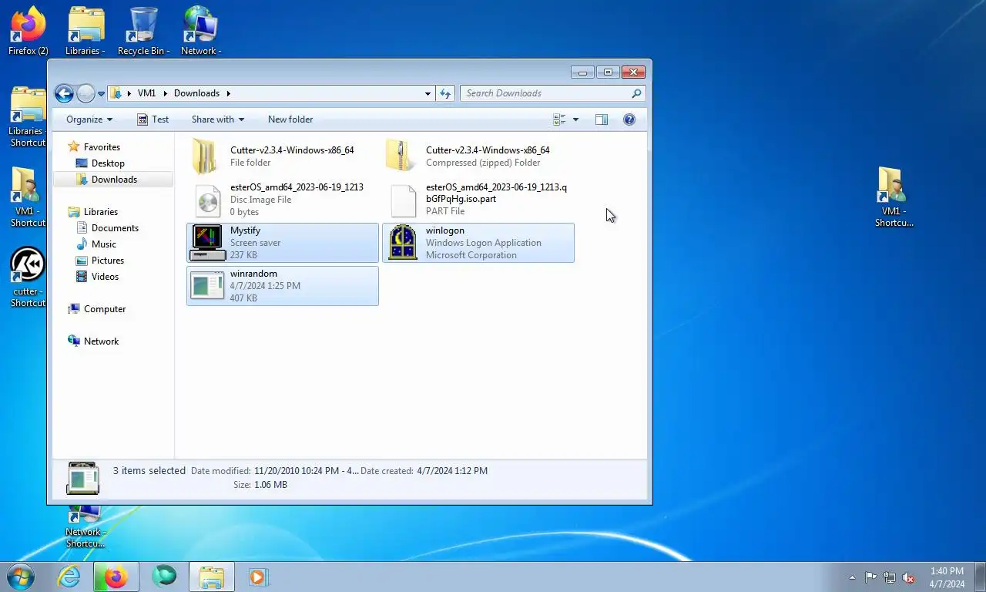
Task: Open the VM1 shortcut at desktop right
Action: pos(894,197)
